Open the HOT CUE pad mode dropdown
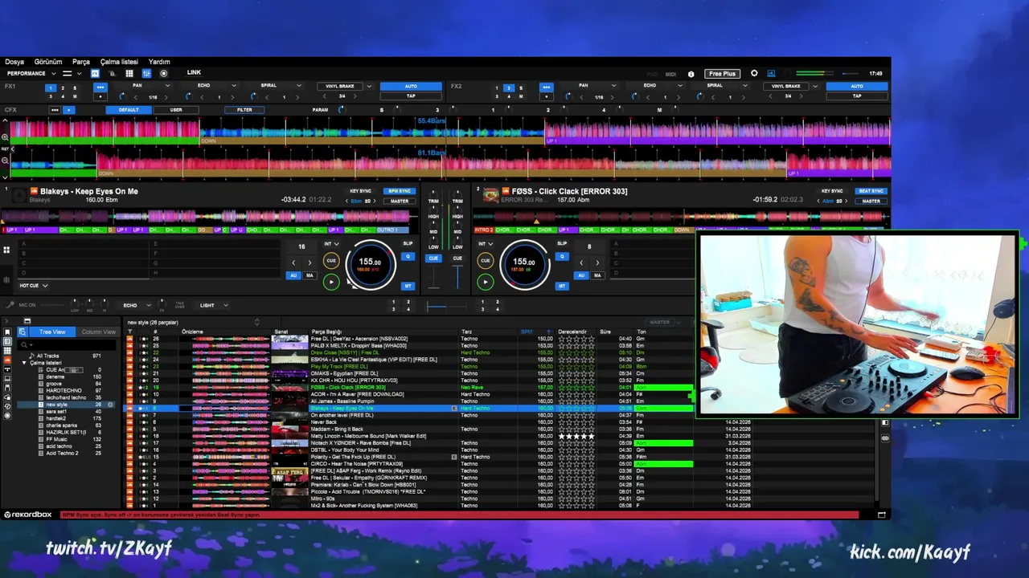Screen dimensions: 1029x578 pos(34,286)
